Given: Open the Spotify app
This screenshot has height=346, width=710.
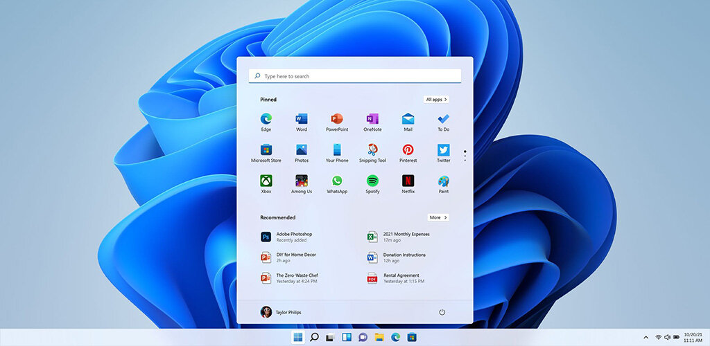Looking at the screenshot, I should 372,184.
